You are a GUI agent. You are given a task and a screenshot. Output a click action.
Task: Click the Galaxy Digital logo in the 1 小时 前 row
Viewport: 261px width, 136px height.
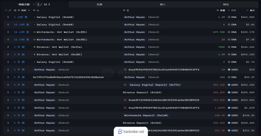click(x=34, y=17)
